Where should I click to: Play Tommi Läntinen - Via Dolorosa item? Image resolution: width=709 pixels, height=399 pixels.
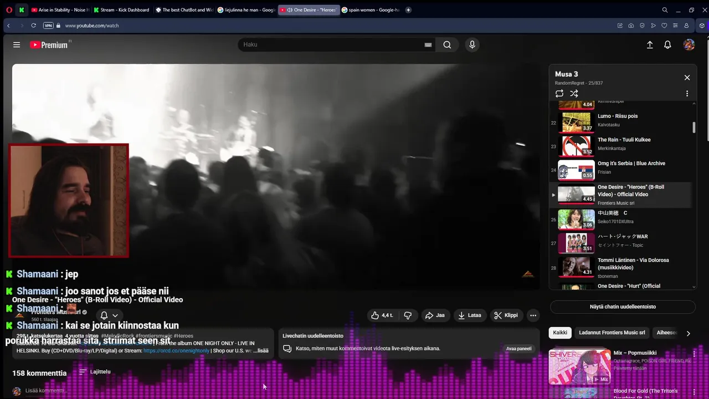620,267
